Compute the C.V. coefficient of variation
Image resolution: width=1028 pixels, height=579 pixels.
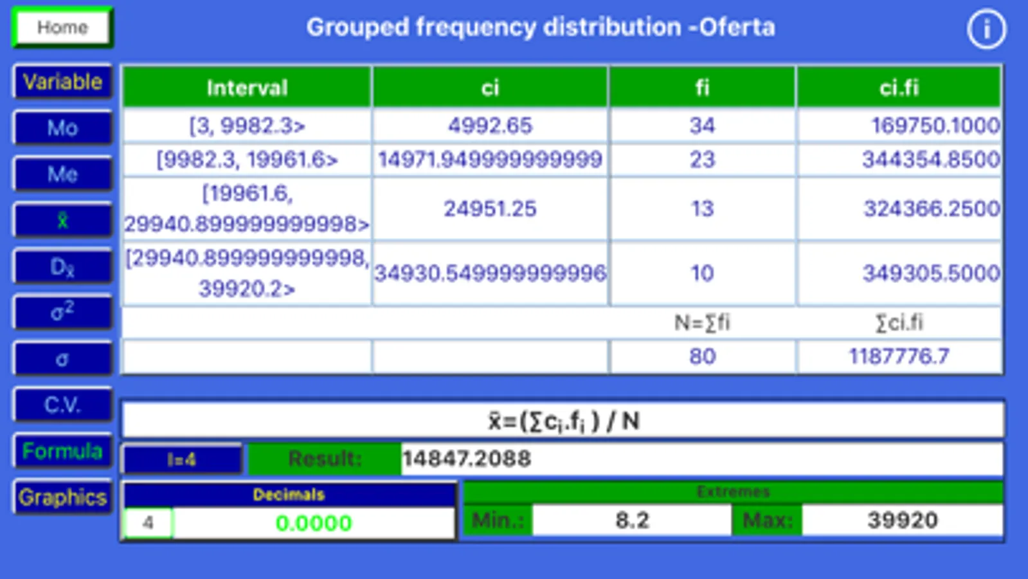click(x=62, y=405)
